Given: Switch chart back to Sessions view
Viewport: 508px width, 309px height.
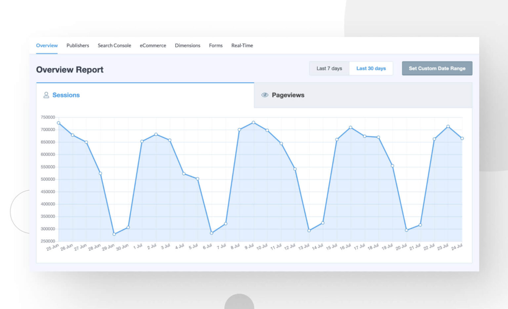Looking at the screenshot, I should [x=66, y=95].
